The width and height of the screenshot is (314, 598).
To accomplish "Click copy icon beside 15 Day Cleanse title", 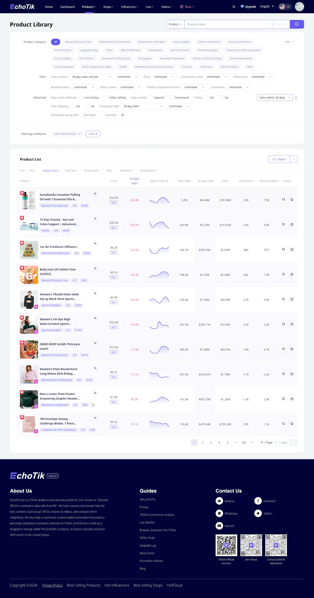I will [x=95, y=219].
